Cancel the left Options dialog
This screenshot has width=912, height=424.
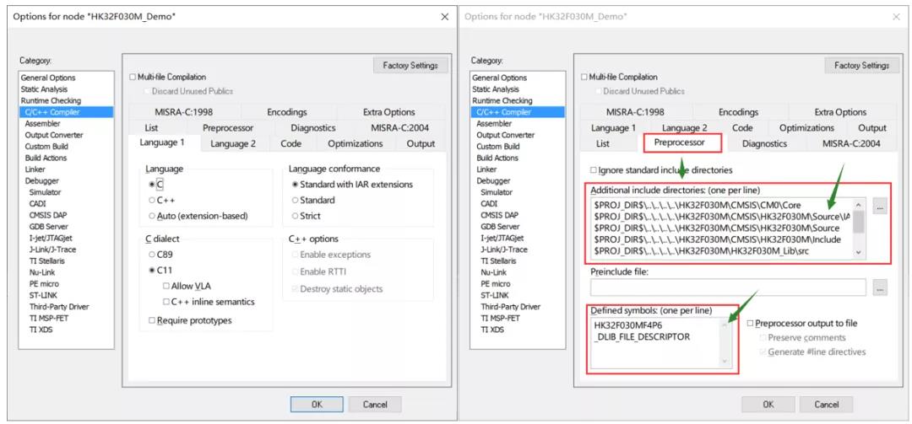375,405
